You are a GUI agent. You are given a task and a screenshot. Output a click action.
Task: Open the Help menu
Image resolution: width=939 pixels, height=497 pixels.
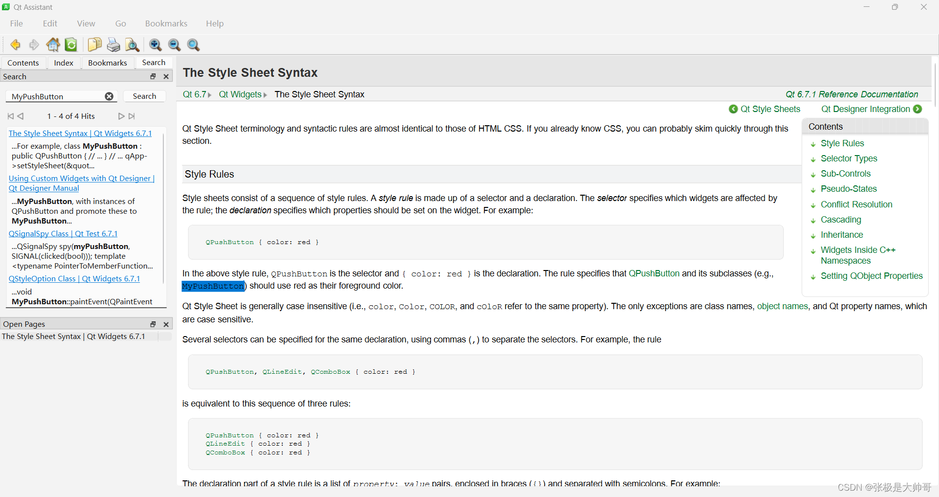click(215, 23)
